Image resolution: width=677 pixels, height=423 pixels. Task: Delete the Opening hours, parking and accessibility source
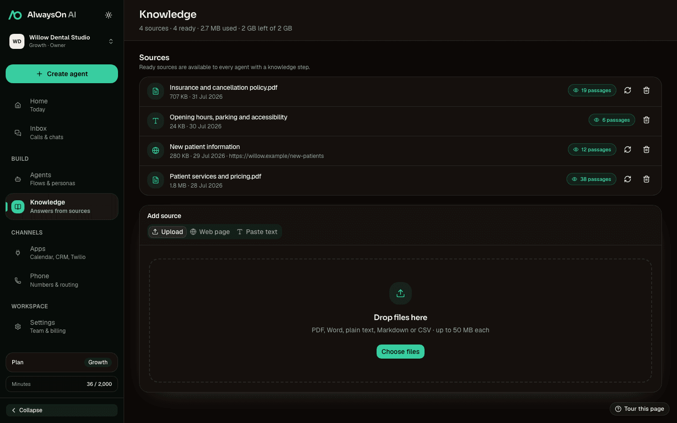pyautogui.click(x=646, y=120)
